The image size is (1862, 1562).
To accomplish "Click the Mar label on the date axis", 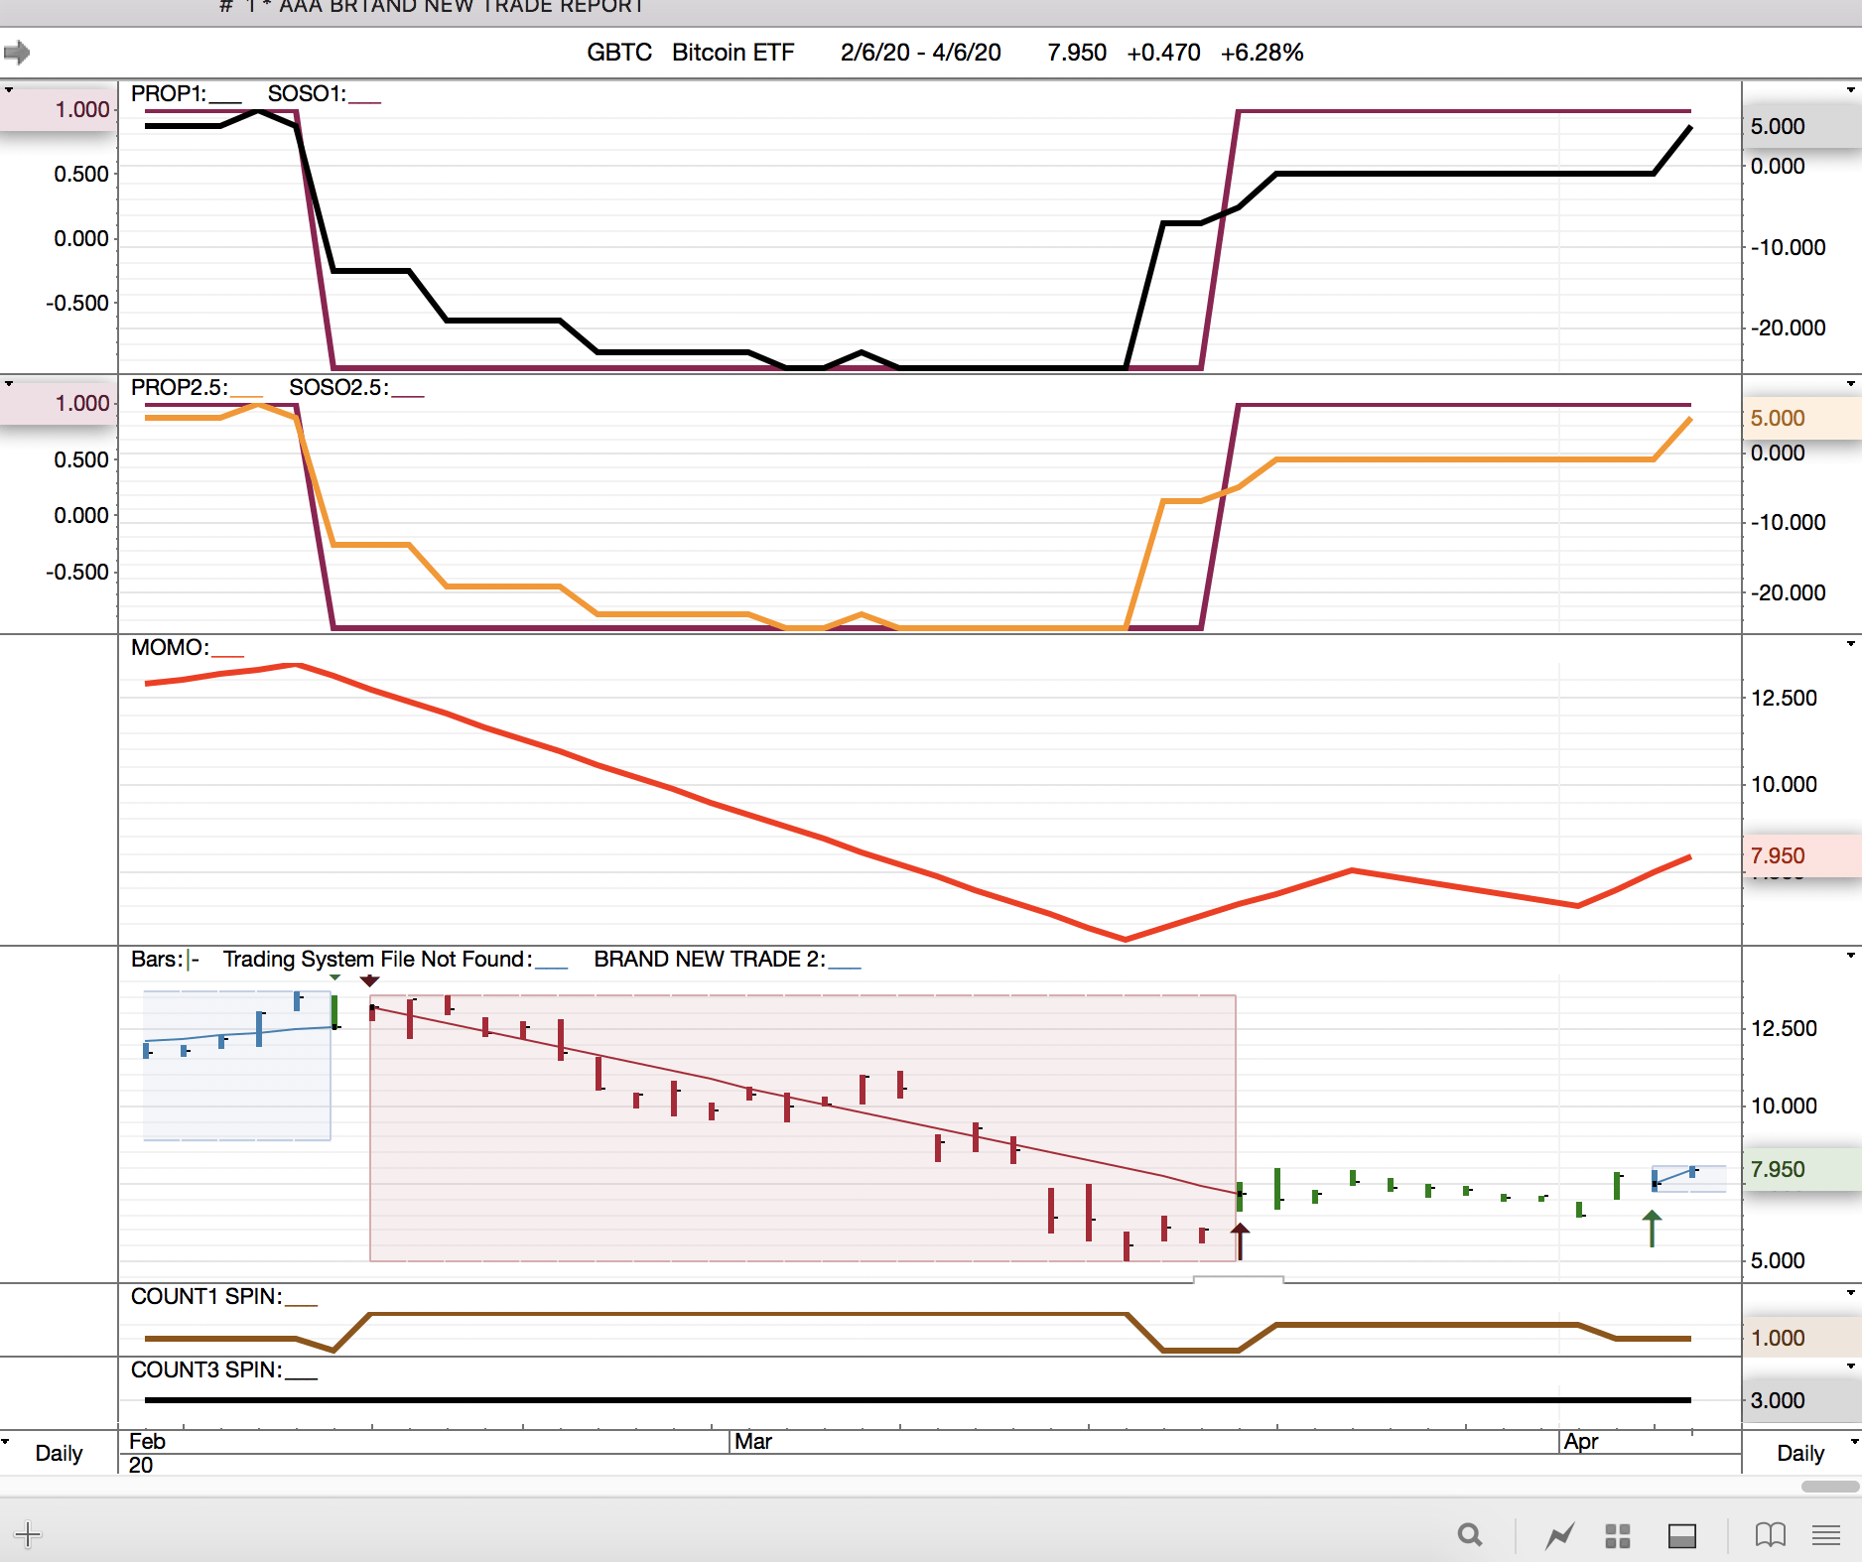I will (753, 1442).
